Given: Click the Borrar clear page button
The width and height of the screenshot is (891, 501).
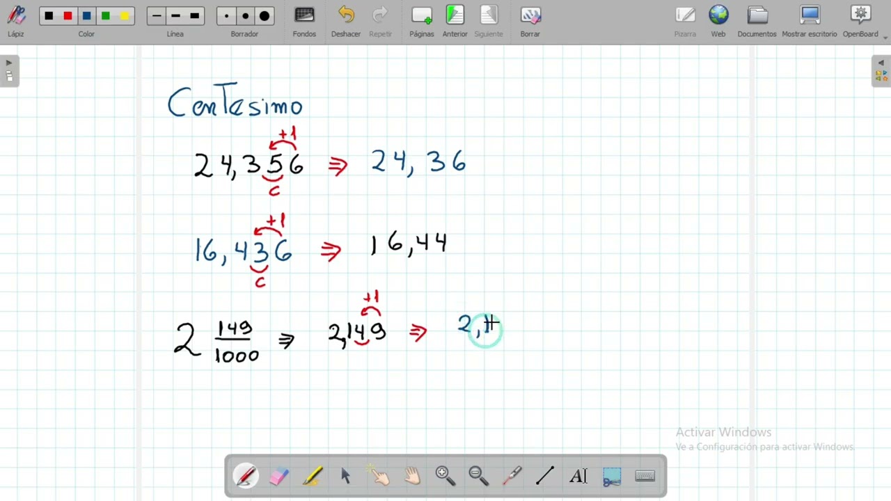Looking at the screenshot, I should (530, 21).
